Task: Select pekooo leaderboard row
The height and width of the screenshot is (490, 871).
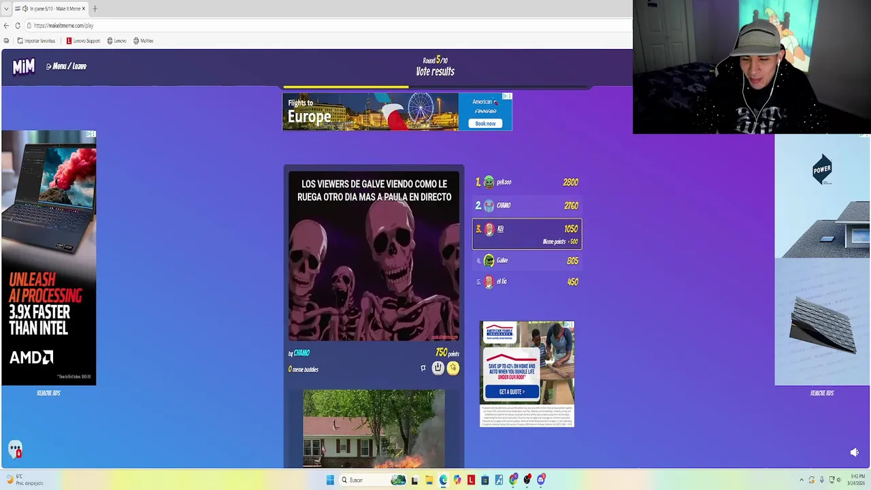Action: tap(527, 182)
